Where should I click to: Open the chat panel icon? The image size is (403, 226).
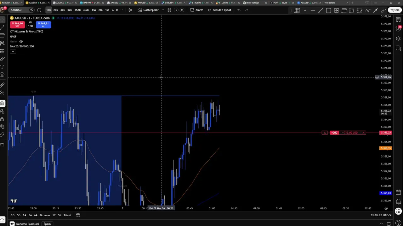pos(398,48)
